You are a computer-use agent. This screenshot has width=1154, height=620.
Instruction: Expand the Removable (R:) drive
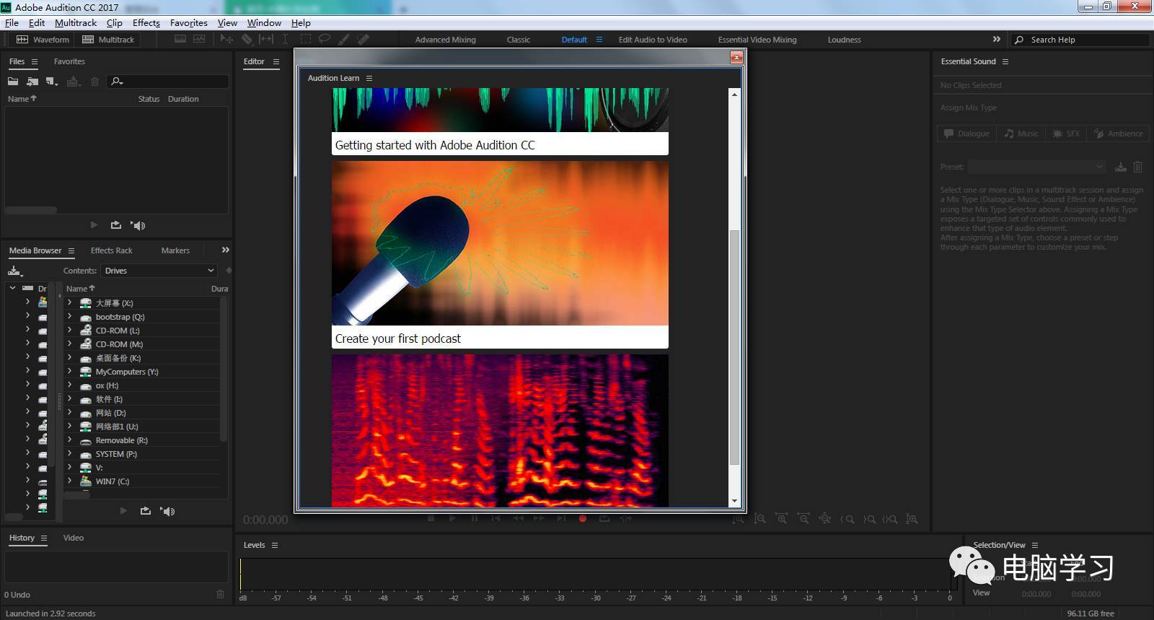(70, 440)
